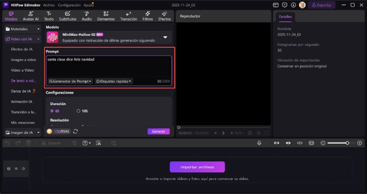Click the refresh credits icon
The height and width of the screenshot is (194, 367).
tap(75, 131)
